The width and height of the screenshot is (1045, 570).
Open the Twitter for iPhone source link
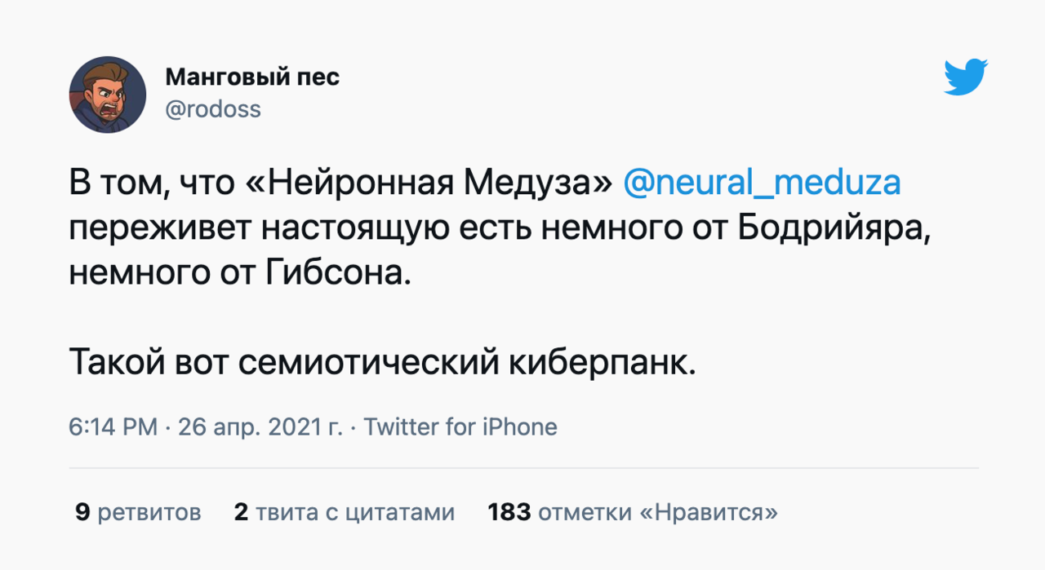click(460, 426)
